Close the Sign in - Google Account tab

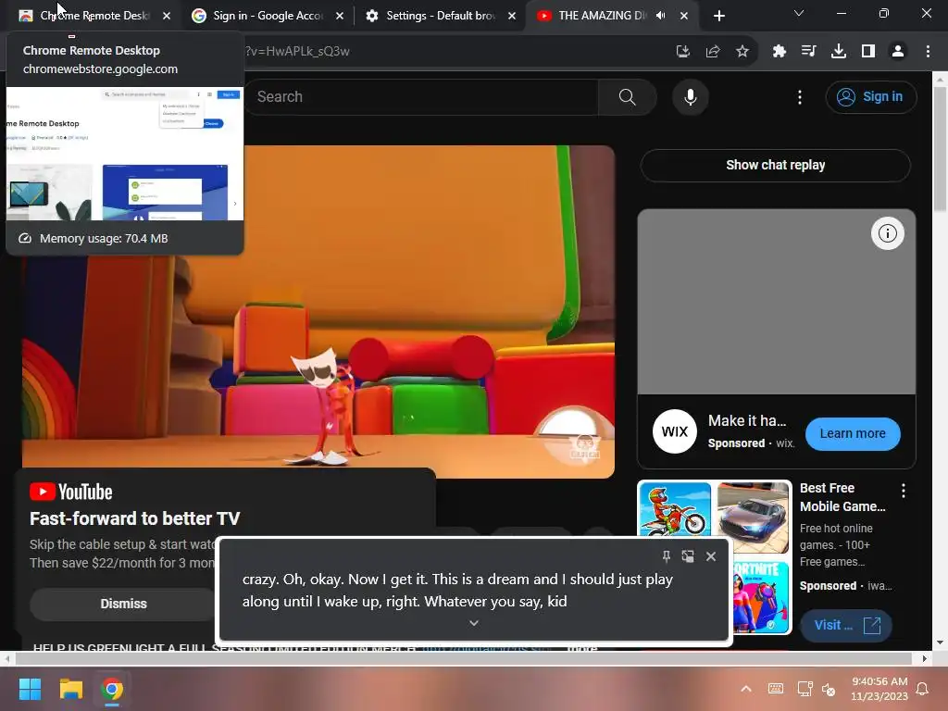pyautogui.click(x=339, y=16)
